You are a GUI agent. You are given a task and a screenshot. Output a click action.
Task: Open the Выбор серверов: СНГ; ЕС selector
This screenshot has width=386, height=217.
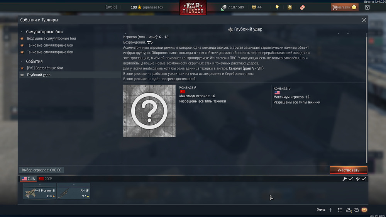(41, 170)
